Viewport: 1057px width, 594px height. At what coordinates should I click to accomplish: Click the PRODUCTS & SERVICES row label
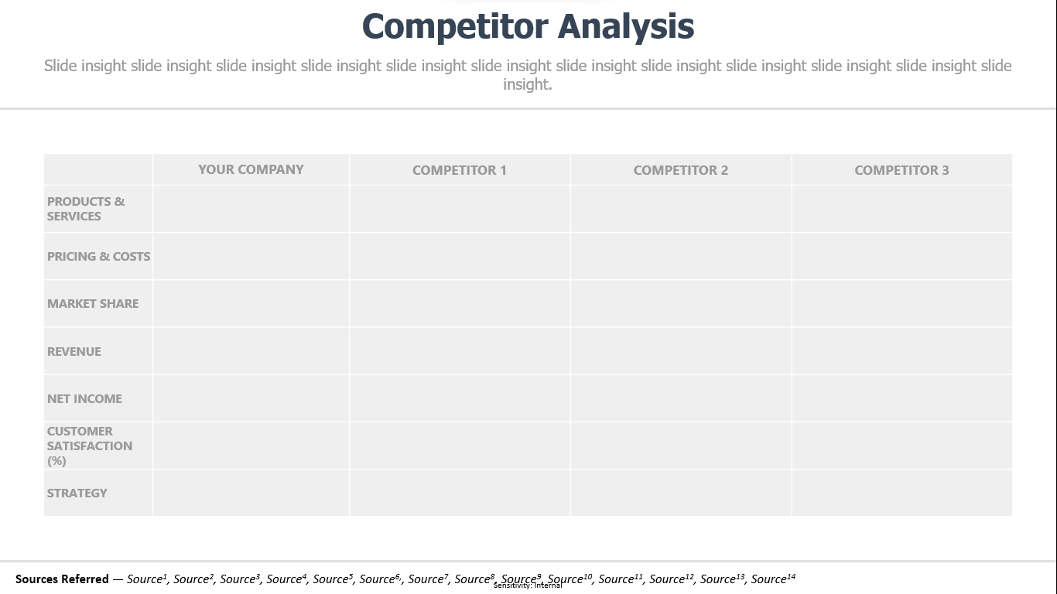[x=86, y=209]
